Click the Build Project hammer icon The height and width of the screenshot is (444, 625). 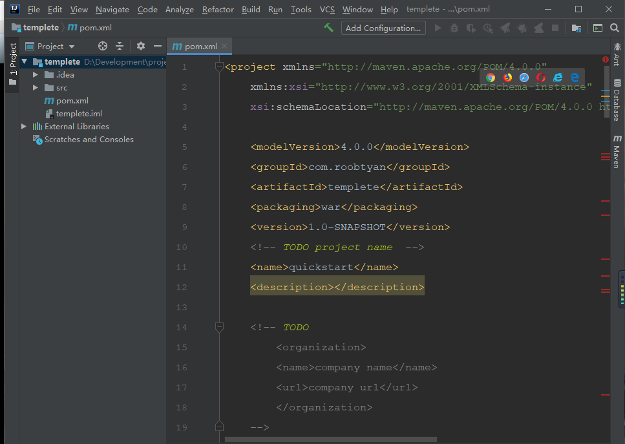click(329, 28)
